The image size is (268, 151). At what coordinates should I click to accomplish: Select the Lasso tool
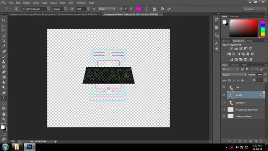tap(4, 31)
